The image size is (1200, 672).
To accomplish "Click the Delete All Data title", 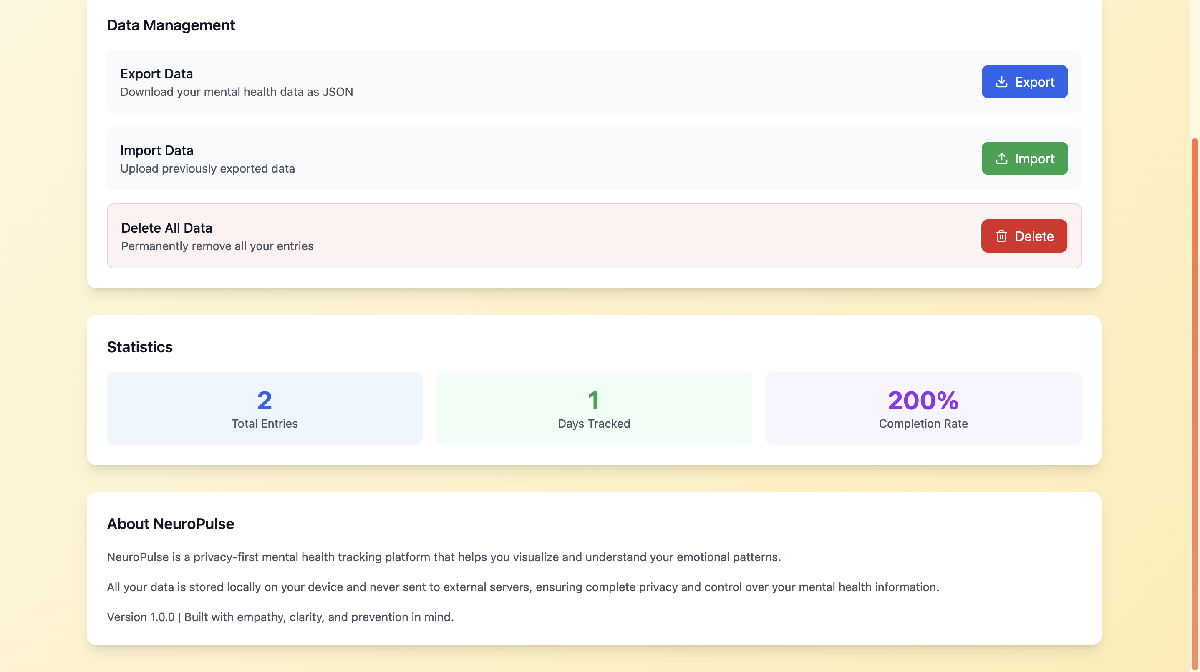I will click(166, 228).
